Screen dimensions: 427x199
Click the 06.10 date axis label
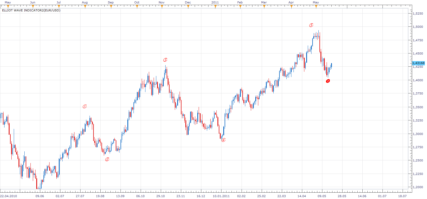[x=140, y=196]
